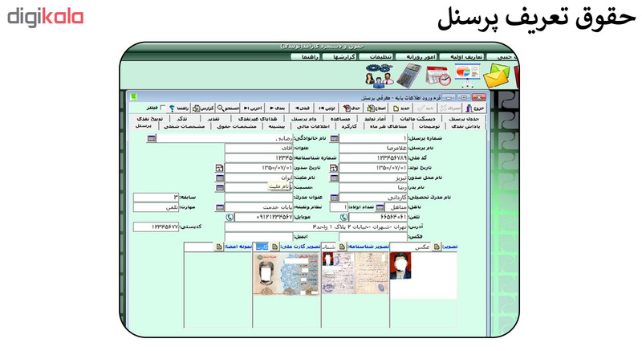Click the اصلاح (edit) toolbar button
642x351 pixels.
tap(376, 108)
